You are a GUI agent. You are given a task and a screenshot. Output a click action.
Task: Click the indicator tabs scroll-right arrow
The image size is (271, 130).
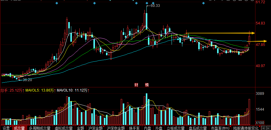[x=268, y=128]
